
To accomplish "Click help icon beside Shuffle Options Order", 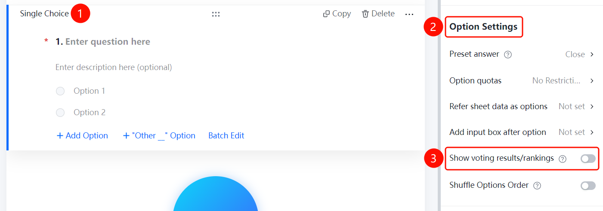I will (537, 186).
